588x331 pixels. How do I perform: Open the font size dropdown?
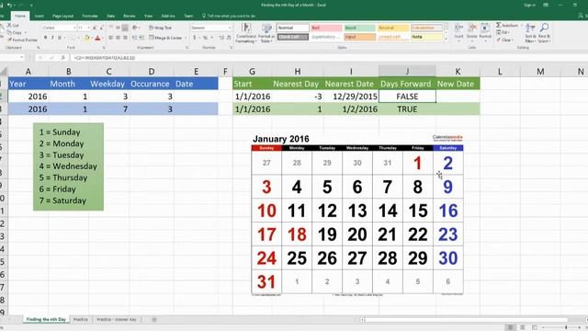(88, 28)
